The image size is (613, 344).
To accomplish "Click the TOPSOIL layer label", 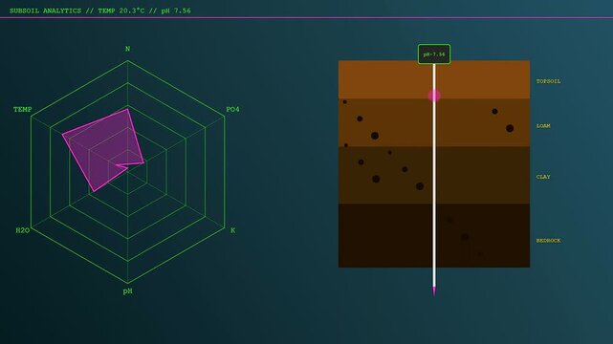I will pos(548,81).
